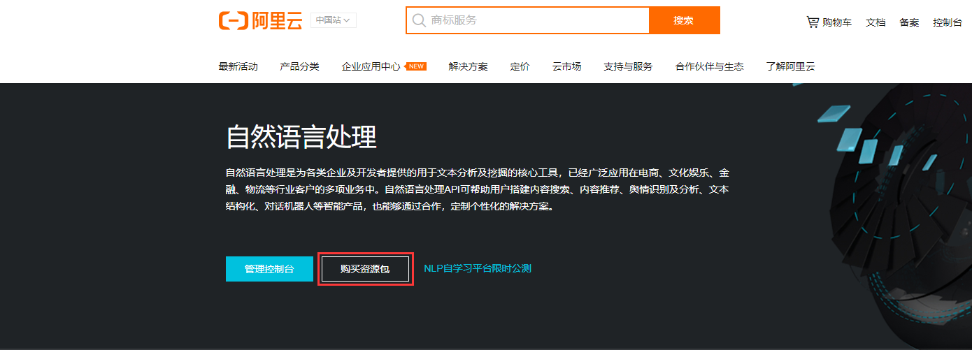Open the 文档 link in header
Image resolution: width=972 pixels, height=350 pixels.
[x=875, y=22]
